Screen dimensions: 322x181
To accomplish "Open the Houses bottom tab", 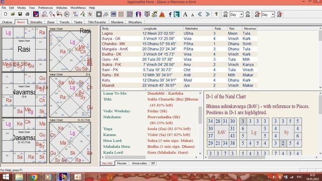I will click(x=122, y=163).
